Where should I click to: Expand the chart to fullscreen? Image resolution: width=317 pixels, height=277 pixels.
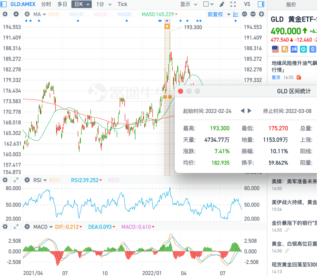[233, 4]
